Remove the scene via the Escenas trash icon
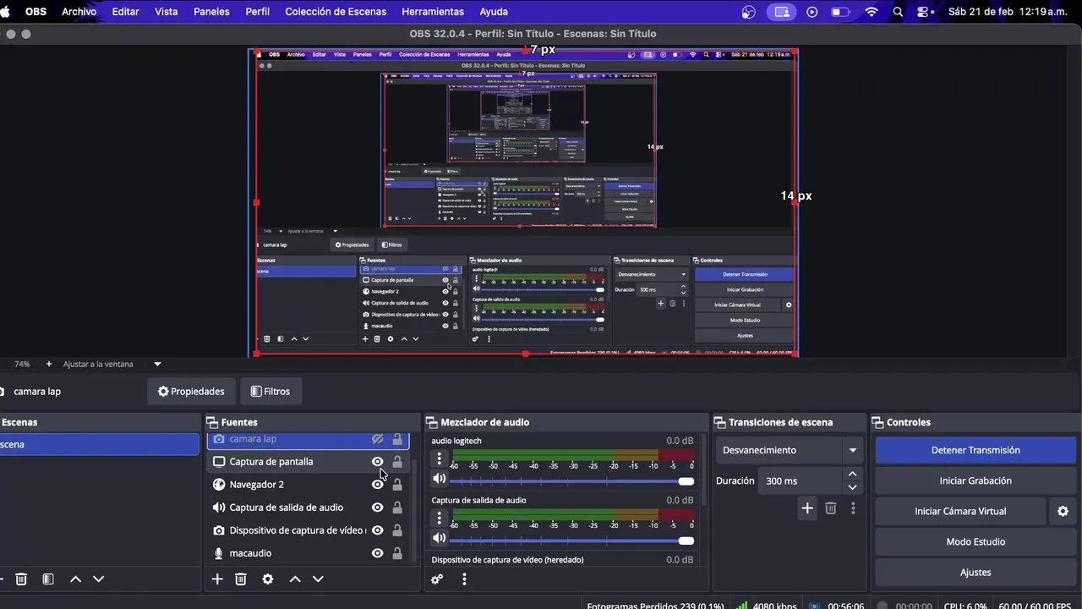 point(21,579)
